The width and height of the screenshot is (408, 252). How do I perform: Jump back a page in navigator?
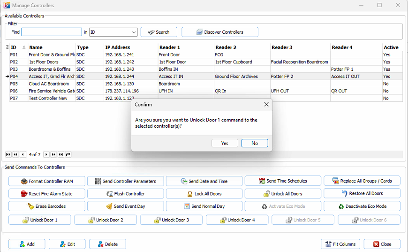pos(15,154)
